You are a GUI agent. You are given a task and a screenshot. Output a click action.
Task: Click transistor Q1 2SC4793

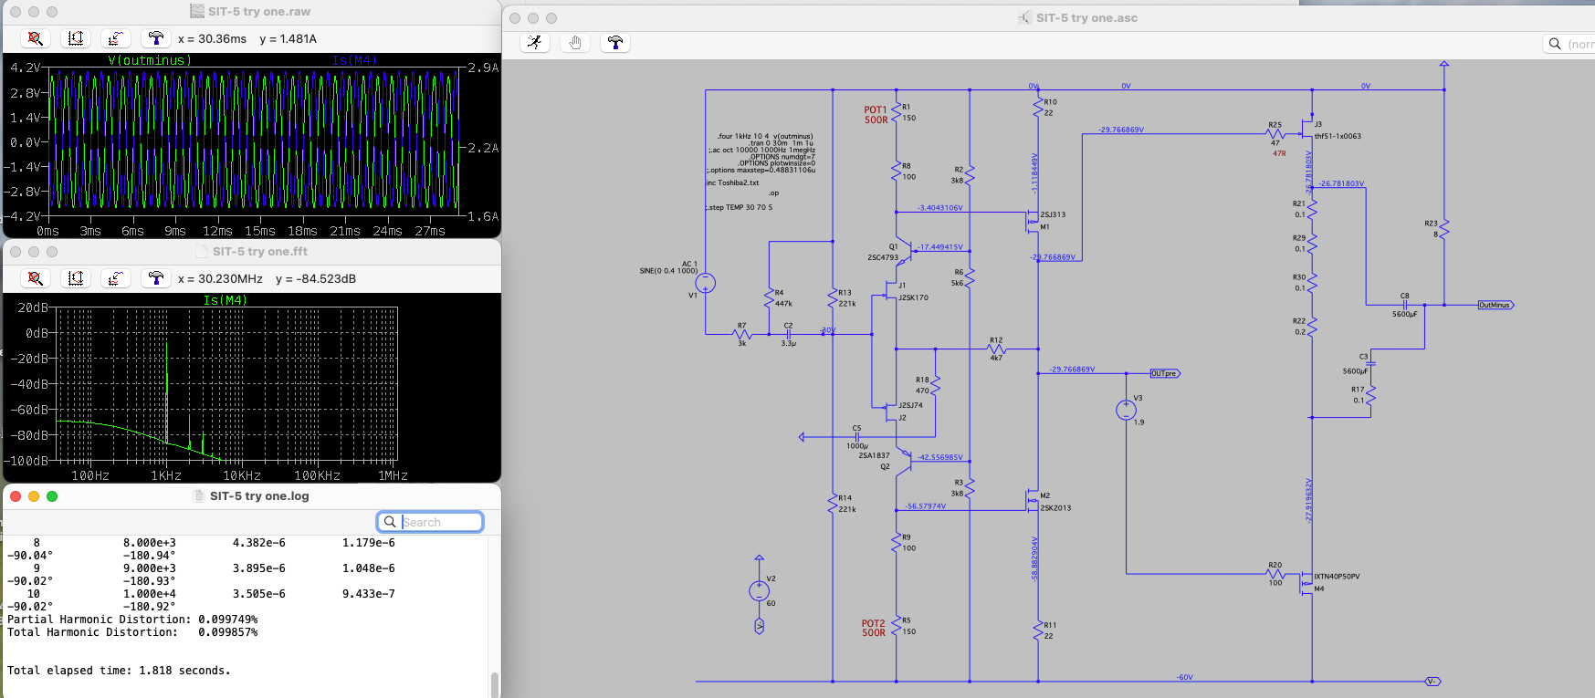(x=903, y=253)
